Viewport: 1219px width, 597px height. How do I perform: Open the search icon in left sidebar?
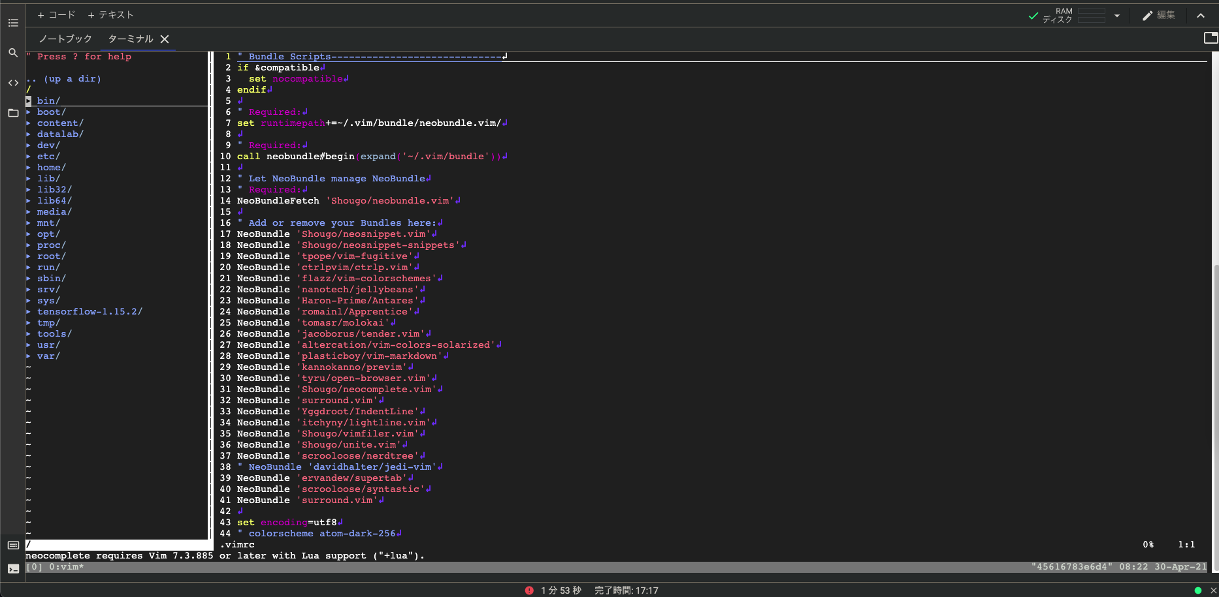13,53
